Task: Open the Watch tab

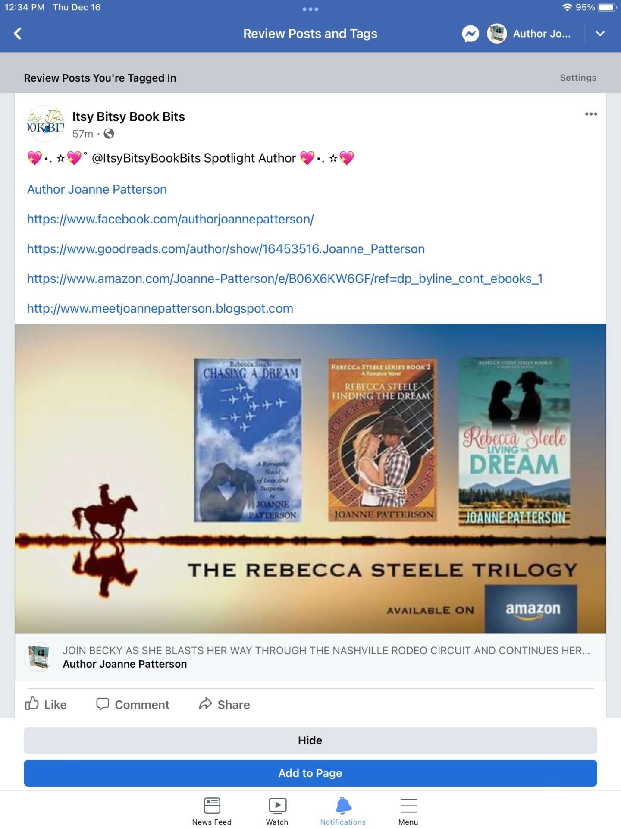Action: (x=277, y=811)
